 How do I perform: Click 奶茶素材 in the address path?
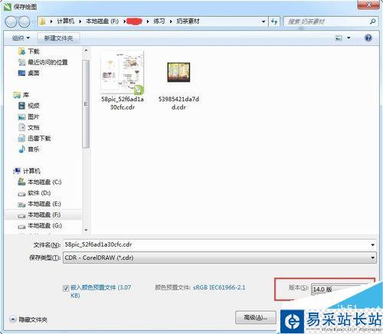[x=188, y=21]
